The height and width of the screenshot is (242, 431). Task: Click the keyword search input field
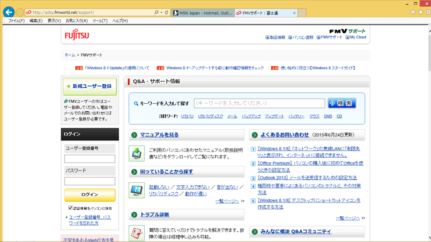[x=259, y=103]
